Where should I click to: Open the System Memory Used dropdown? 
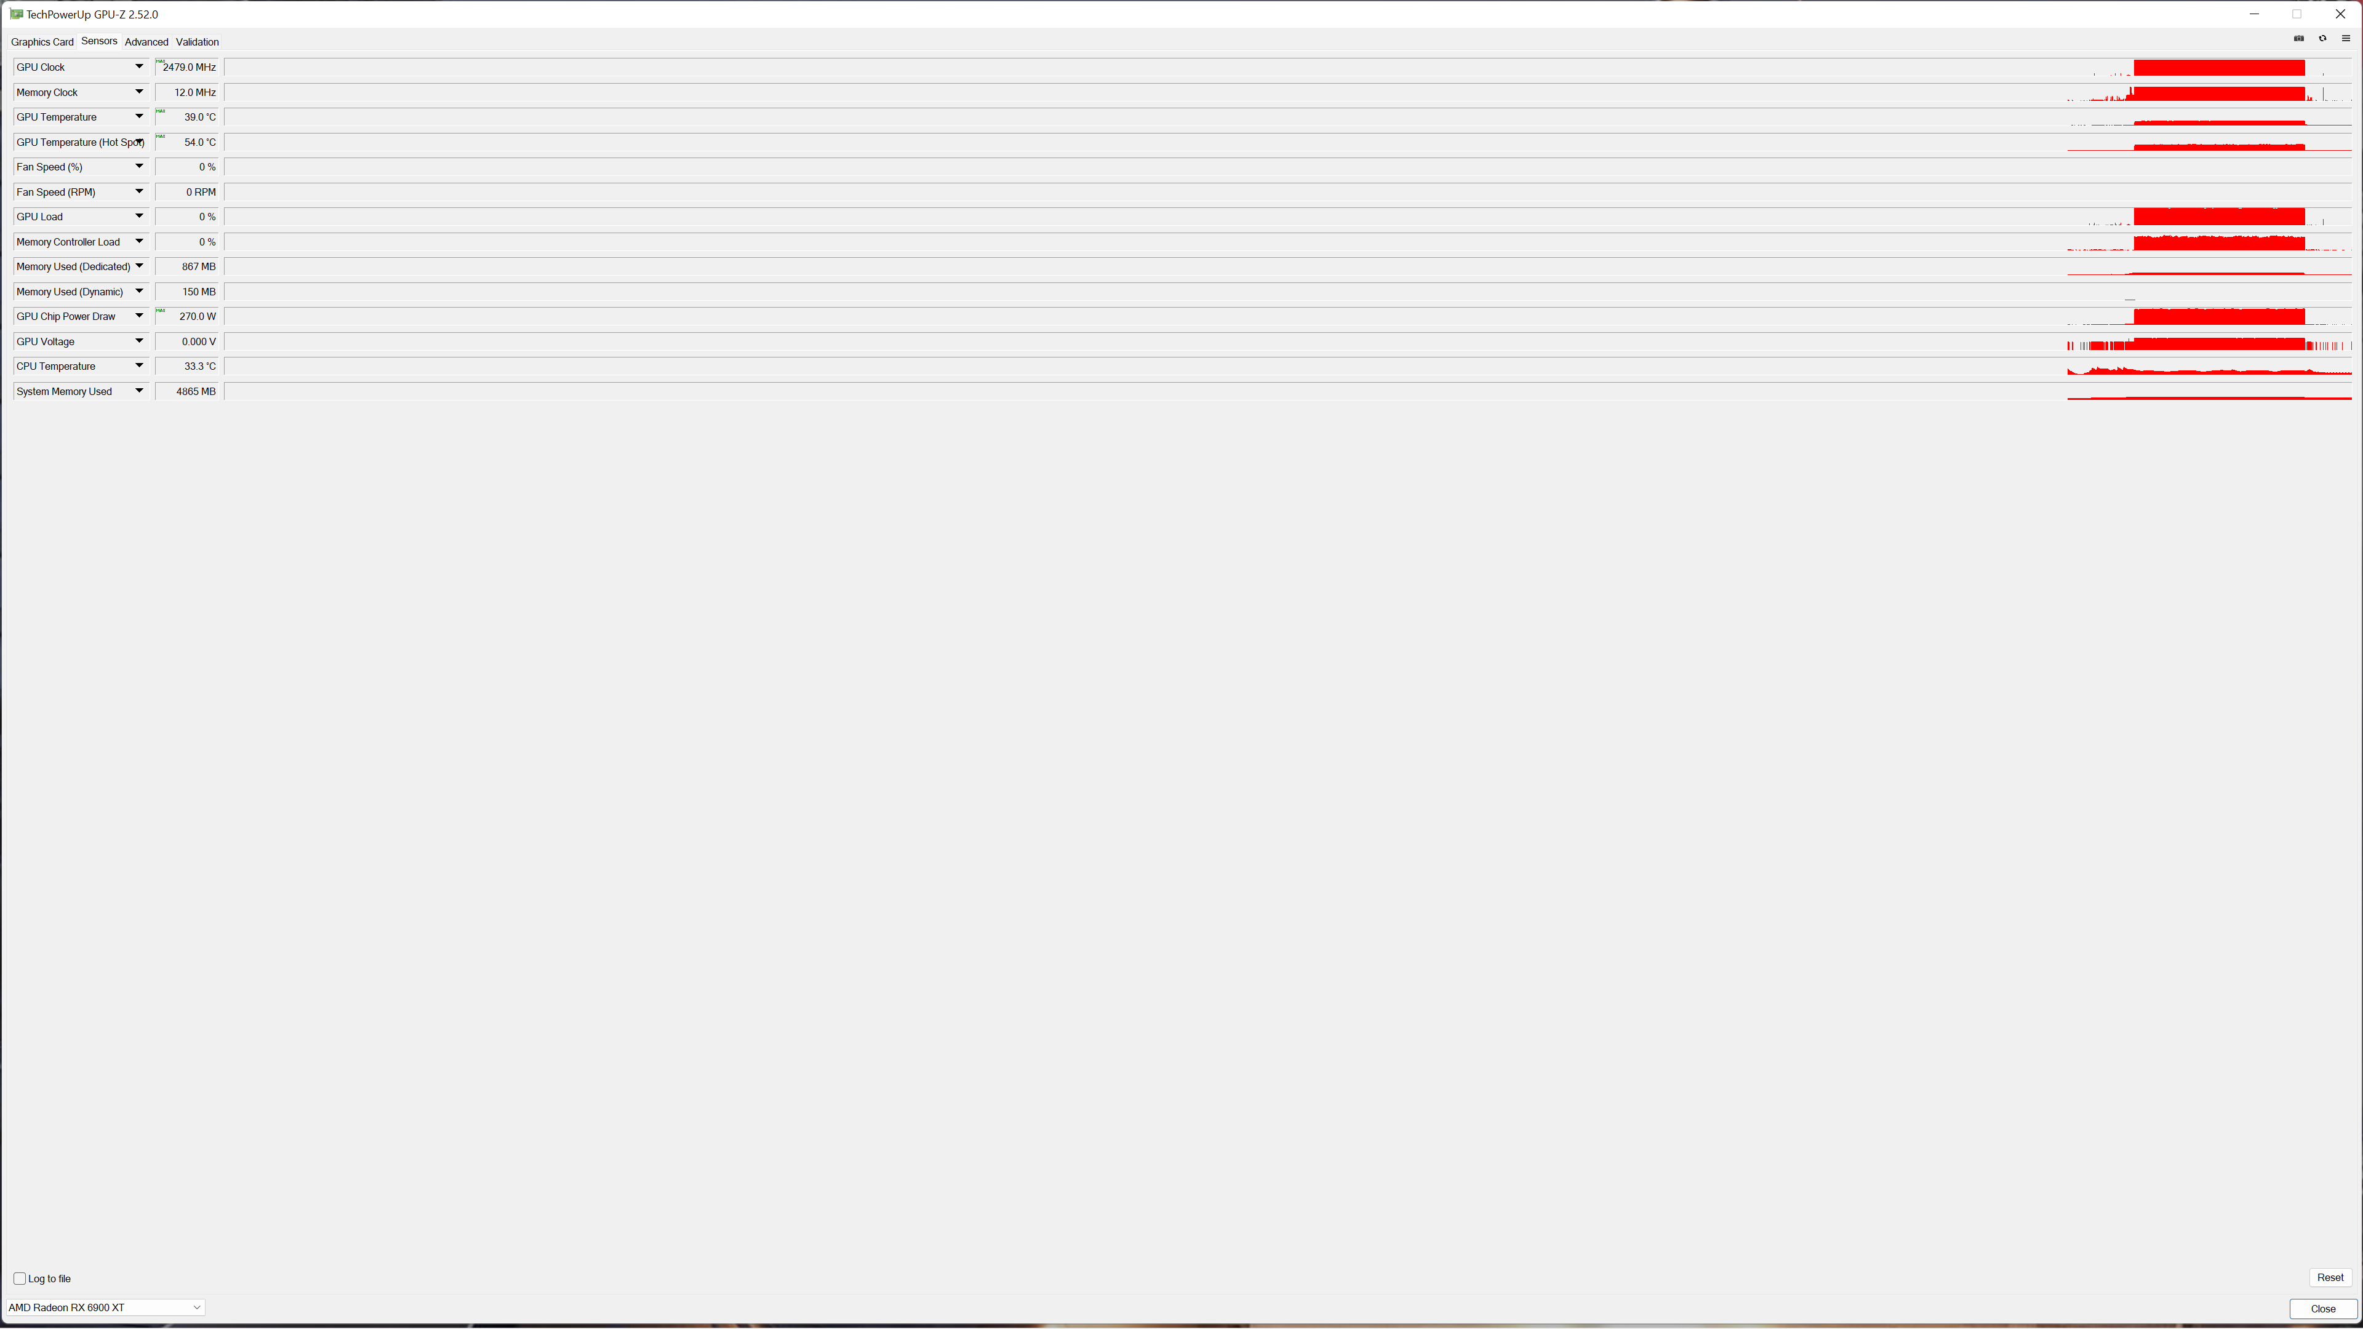[x=140, y=391]
